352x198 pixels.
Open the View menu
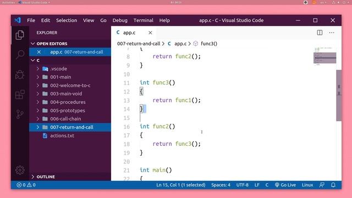[89, 20]
